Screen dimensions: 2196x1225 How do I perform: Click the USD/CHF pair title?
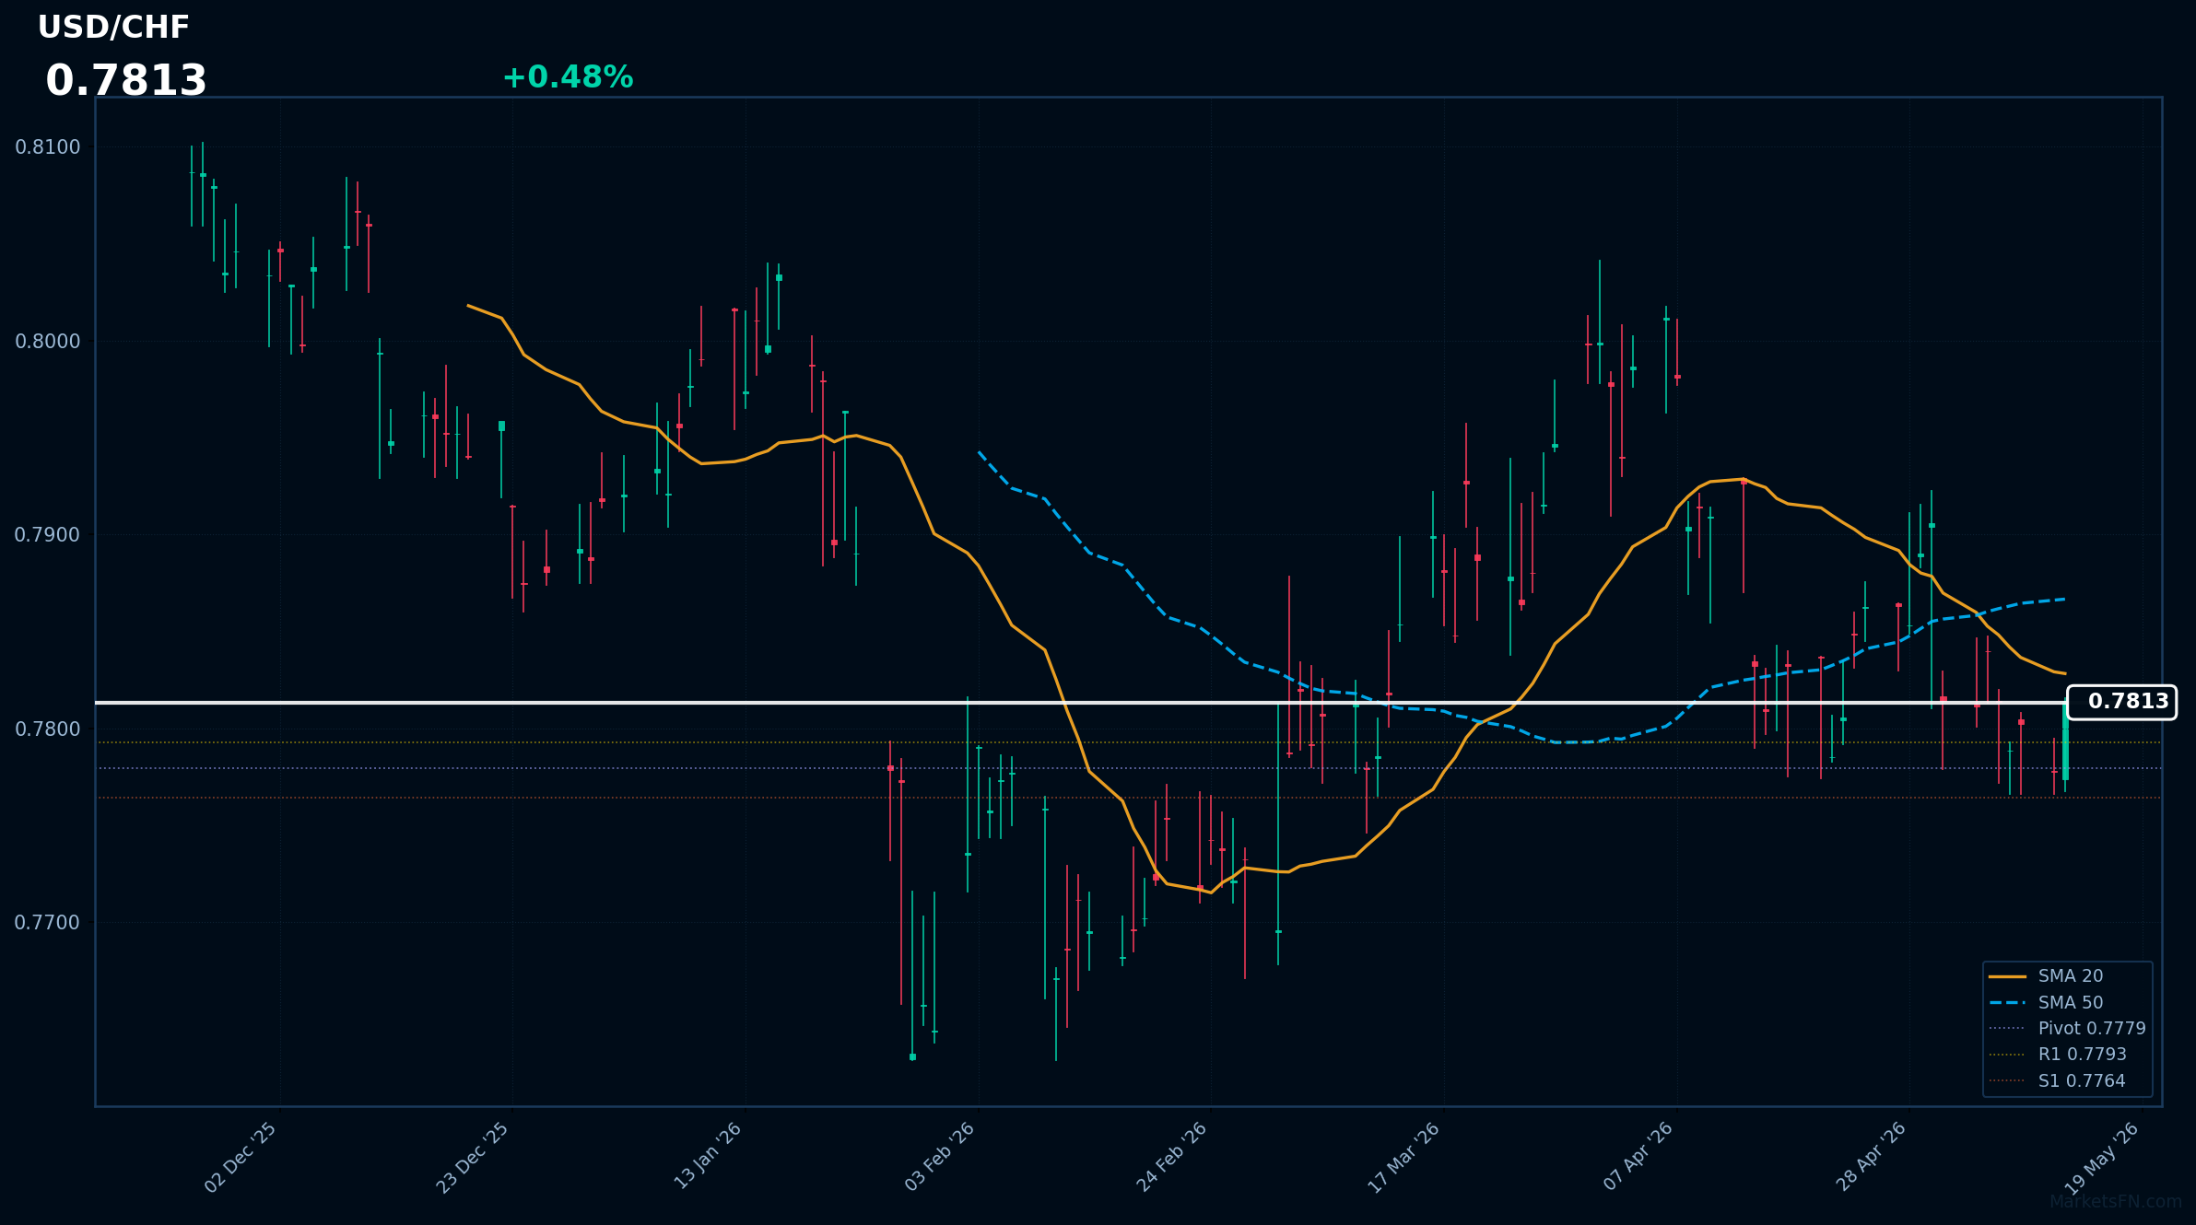coord(113,28)
